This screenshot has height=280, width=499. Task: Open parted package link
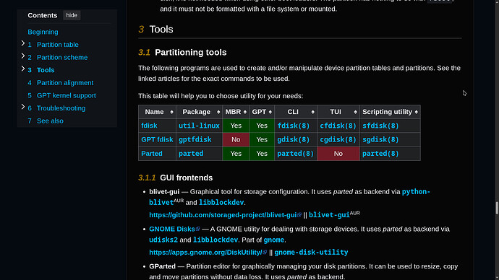click(191, 154)
